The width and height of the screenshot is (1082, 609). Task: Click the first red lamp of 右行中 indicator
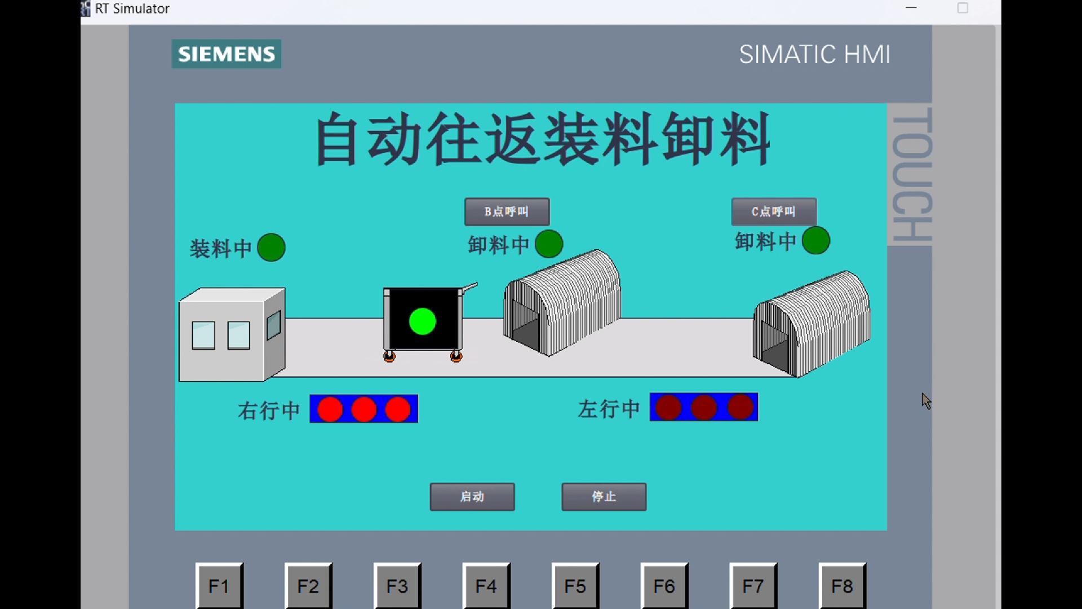tap(330, 409)
